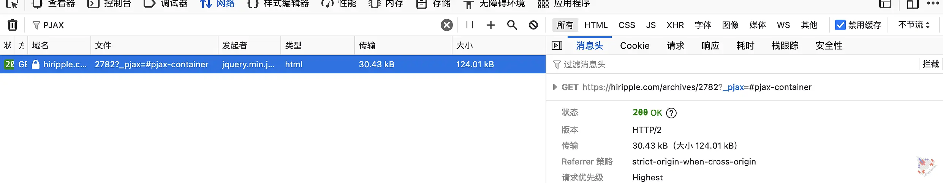Filter requests by CSS type
The image size is (943, 183).
(x=627, y=25)
